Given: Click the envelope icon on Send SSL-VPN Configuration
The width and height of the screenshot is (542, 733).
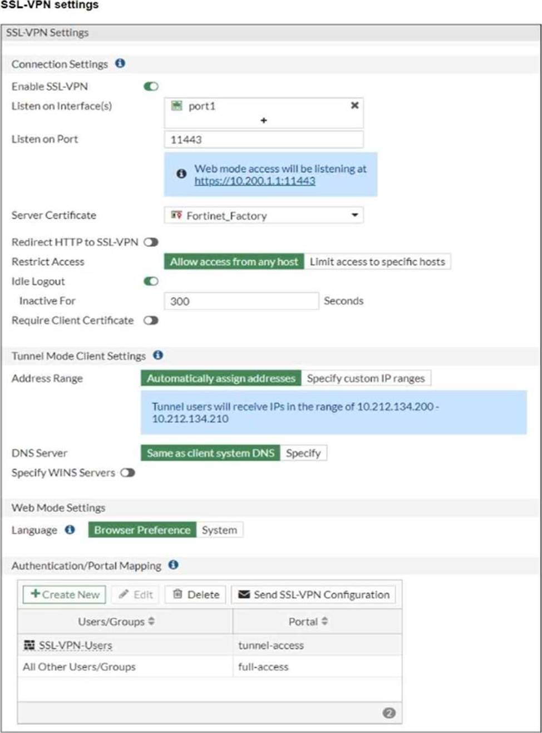Looking at the screenshot, I should tap(244, 594).
